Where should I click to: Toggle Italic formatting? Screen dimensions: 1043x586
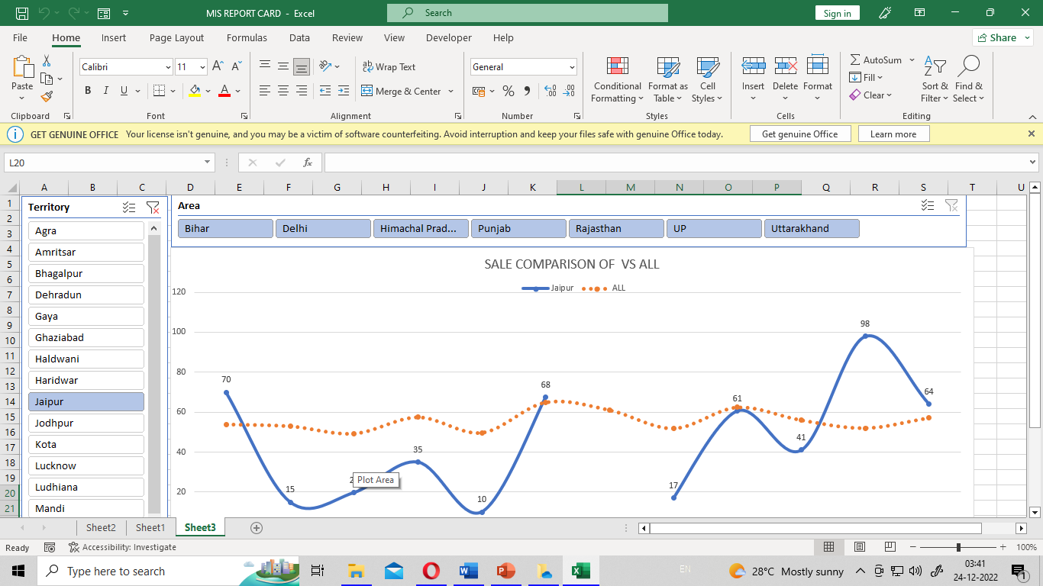(x=106, y=91)
